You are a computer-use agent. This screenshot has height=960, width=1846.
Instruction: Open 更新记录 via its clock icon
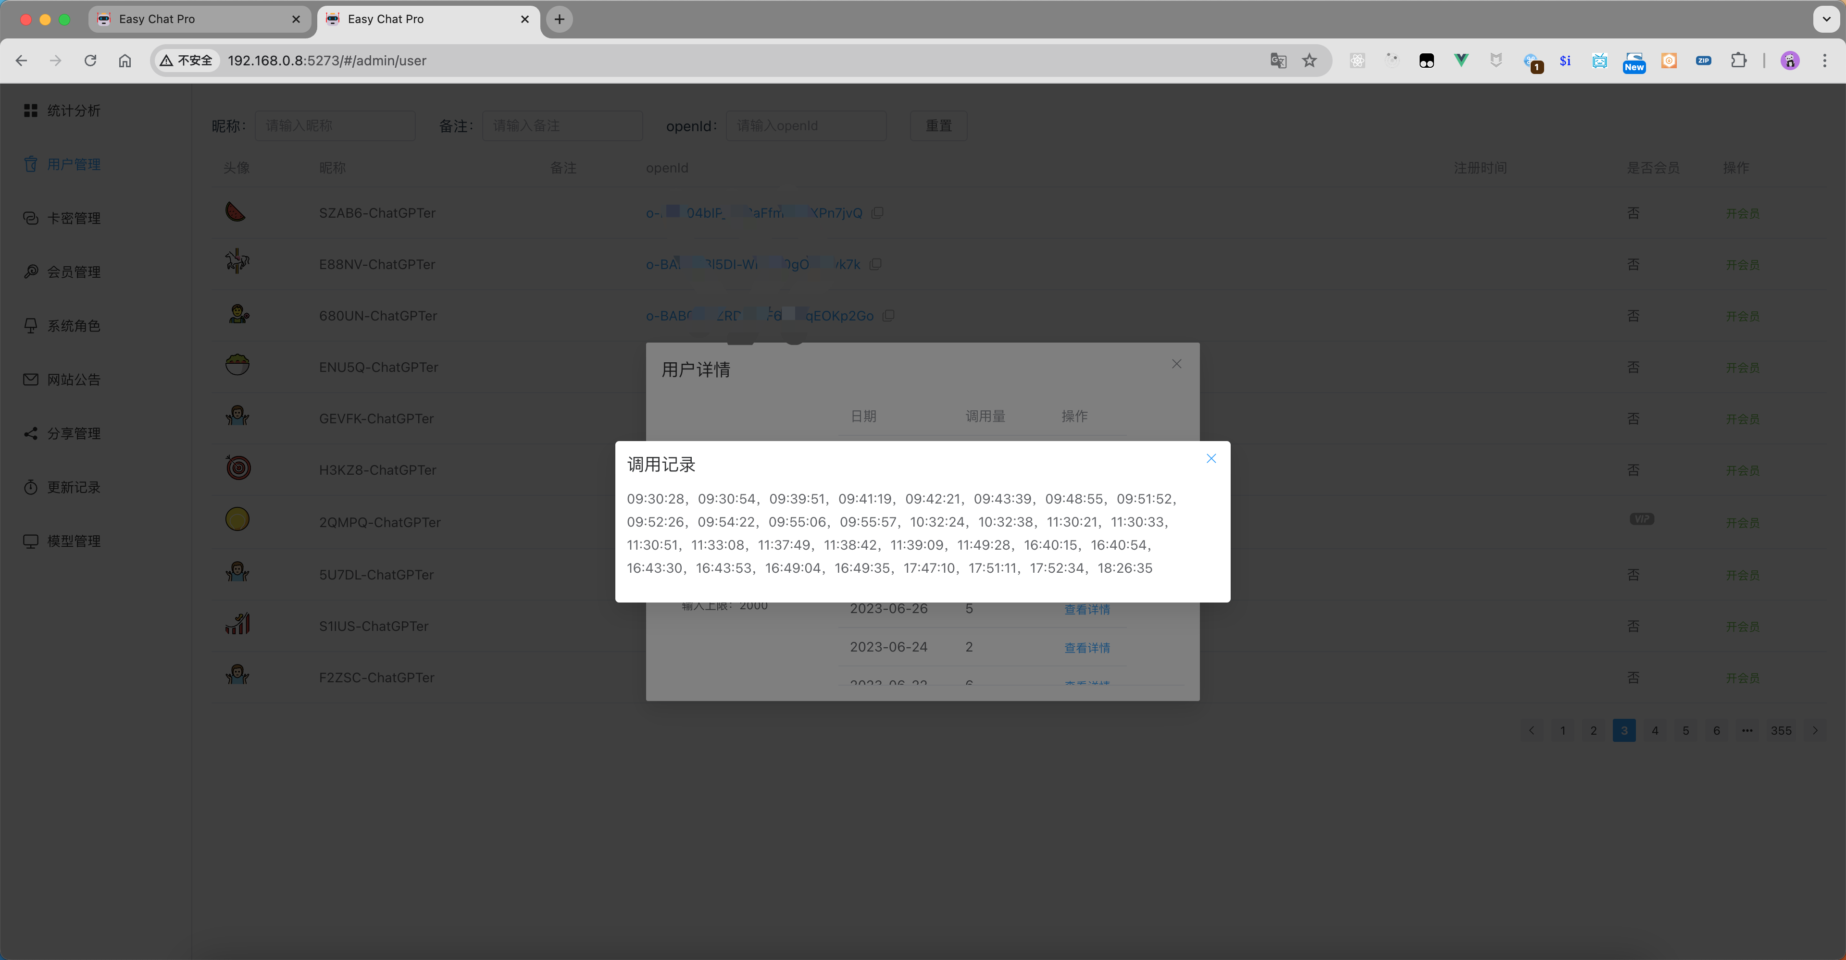[x=31, y=487]
